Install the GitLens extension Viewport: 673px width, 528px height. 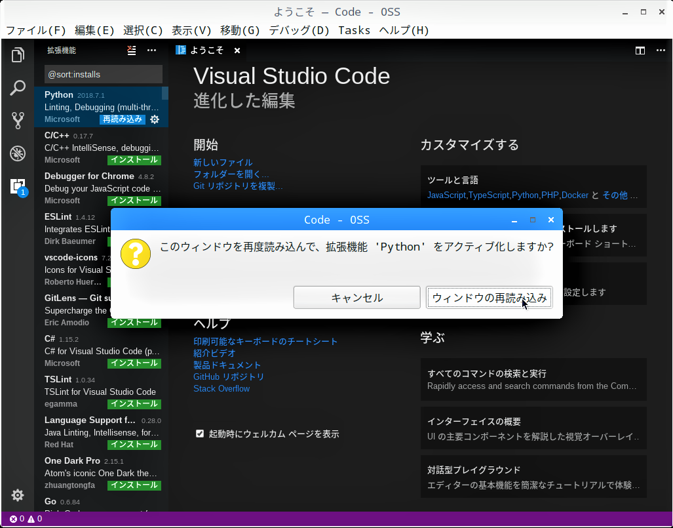point(134,323)
